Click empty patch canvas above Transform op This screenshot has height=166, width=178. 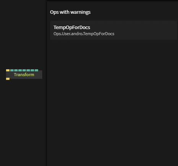tap(23, 38)
